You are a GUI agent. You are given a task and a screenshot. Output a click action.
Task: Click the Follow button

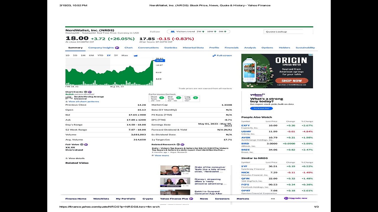click(x=155, y=32)
